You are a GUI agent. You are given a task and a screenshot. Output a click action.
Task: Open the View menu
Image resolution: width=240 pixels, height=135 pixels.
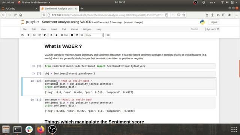click(x=43, y=29)
